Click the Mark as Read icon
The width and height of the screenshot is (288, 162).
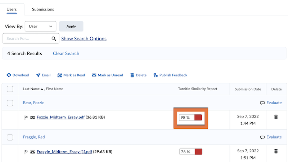click(60, 75)
